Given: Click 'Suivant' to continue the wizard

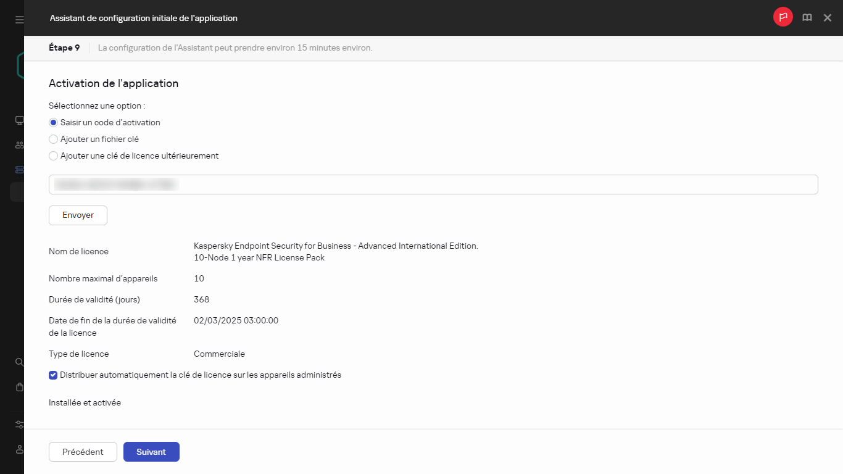Looking at the screenshot, I should tap(151, 451).
